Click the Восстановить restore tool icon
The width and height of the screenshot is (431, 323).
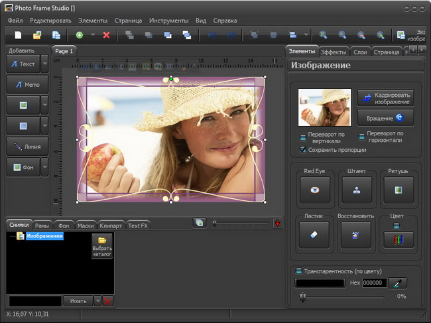coord(356,234)
